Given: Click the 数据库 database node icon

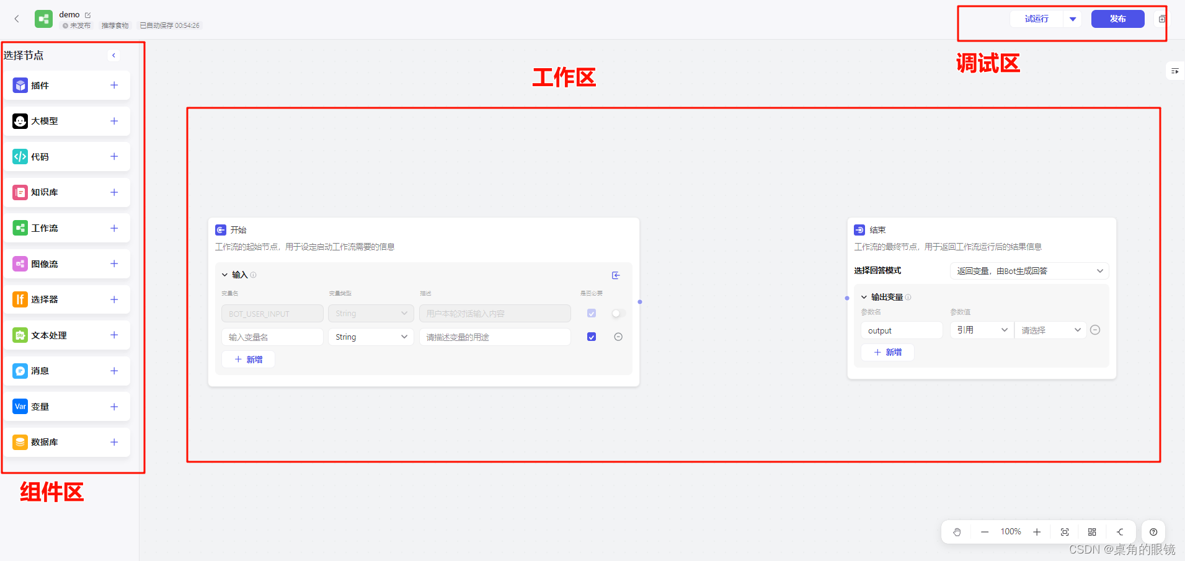Looking at the screenshot, I should pyautogui.click(x=20, y=442).
